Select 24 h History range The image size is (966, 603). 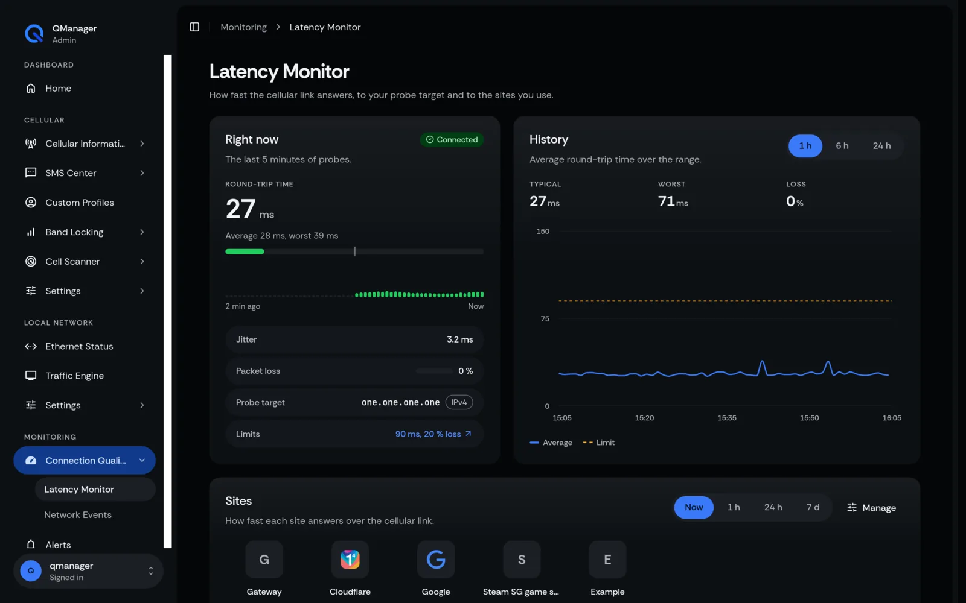[x=881, y=146]
